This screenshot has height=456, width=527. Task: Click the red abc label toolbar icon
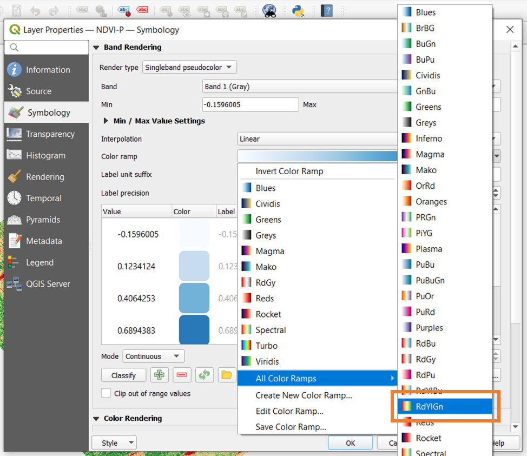click(x=142, y=10)
